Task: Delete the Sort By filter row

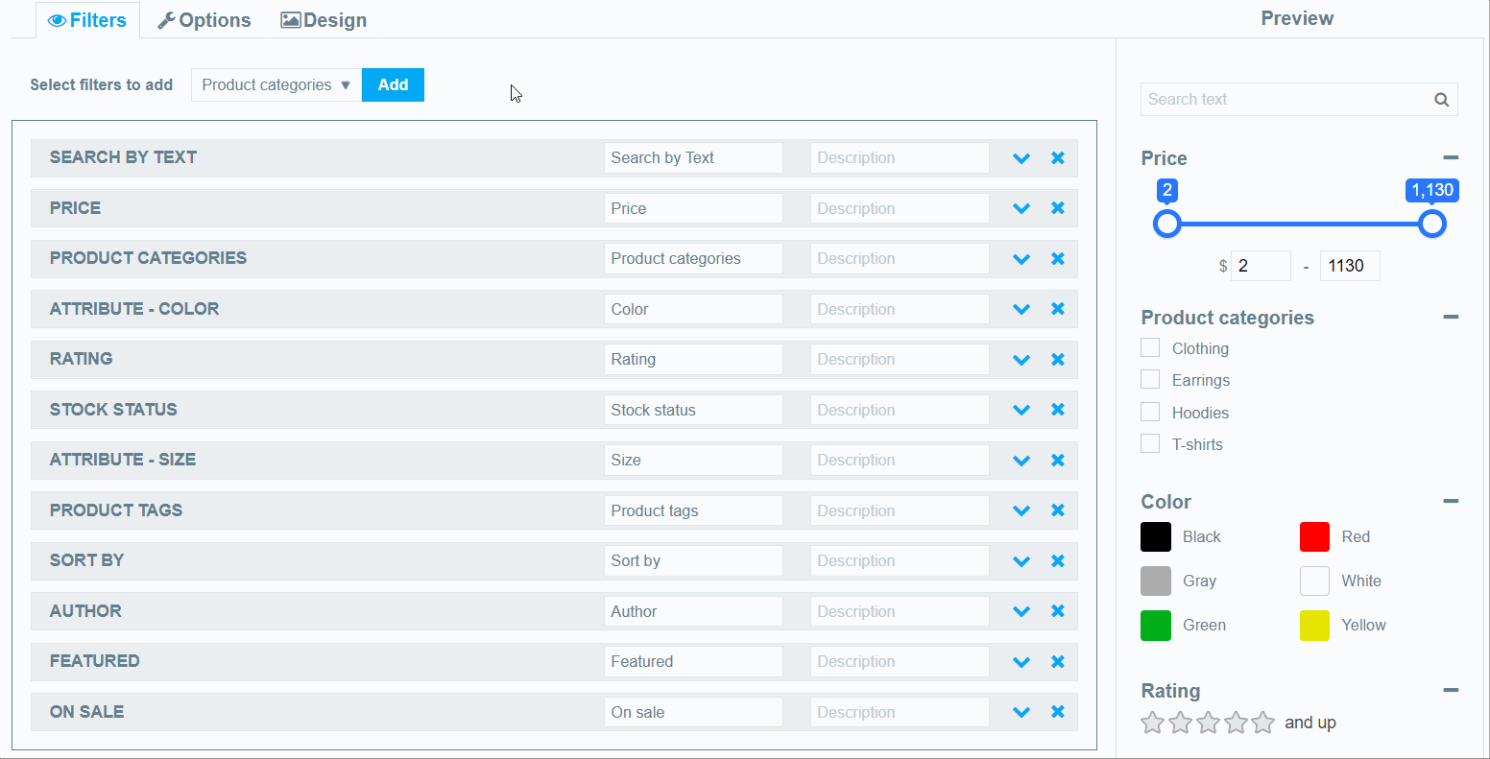Action: tap(1058, 561)
